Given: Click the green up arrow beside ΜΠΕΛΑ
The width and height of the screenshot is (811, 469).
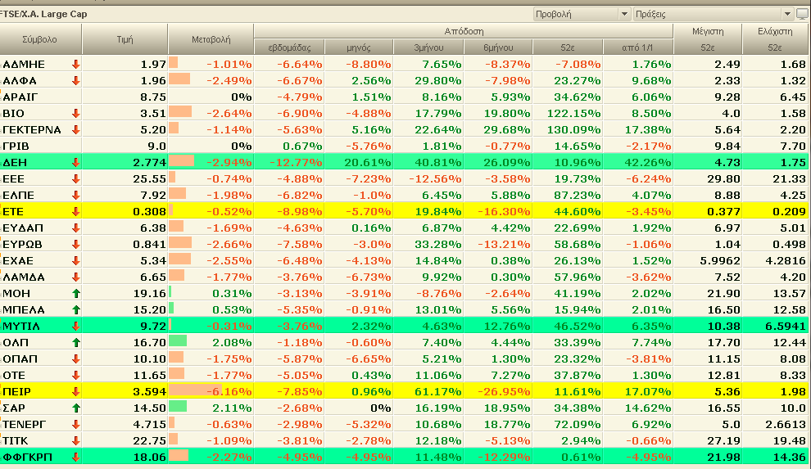Looking at the screenshot, I should [76, 310].
